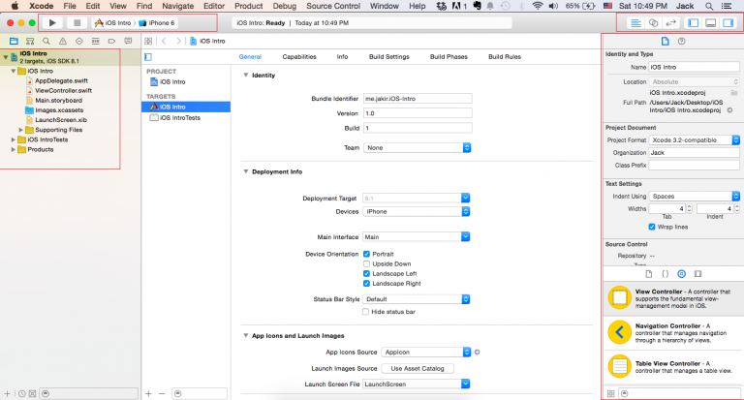The image size is (744, 400).
Task: Expand the iOS IntroTests folder
Action: 13,139
